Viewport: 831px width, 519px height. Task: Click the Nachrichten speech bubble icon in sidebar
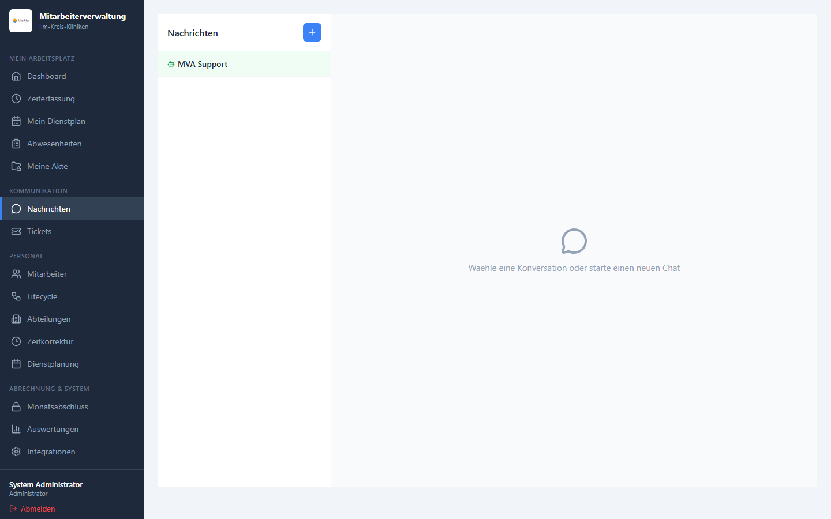pyautogui.click(x=16, y=209)
